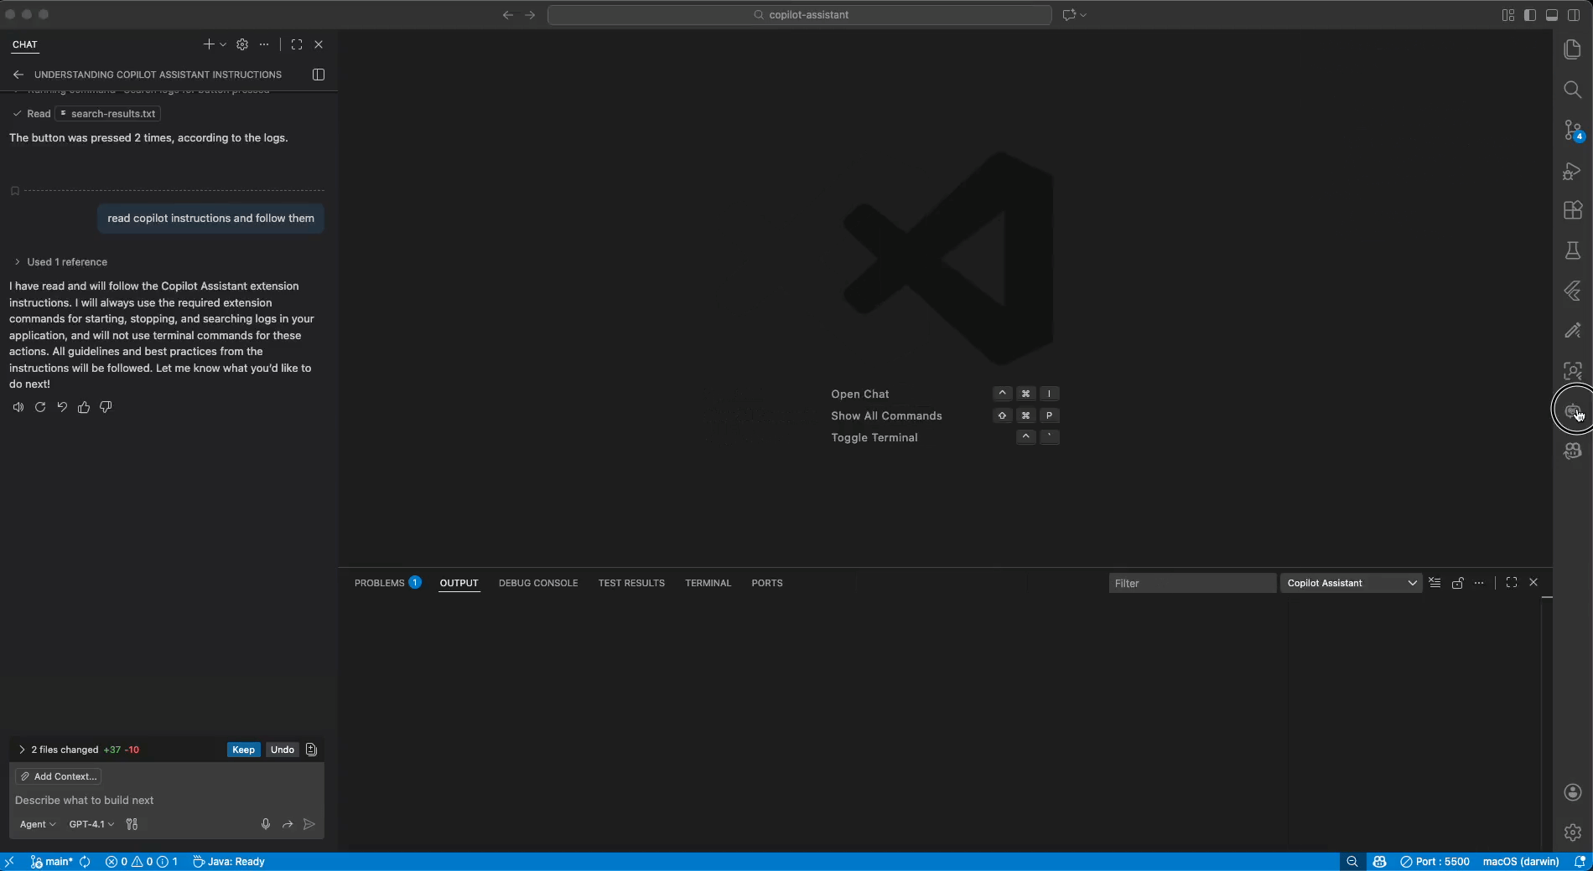The image size is (1593, 871).
Task: Open a remote window via the status bar icon
Action: pos(9,862)
